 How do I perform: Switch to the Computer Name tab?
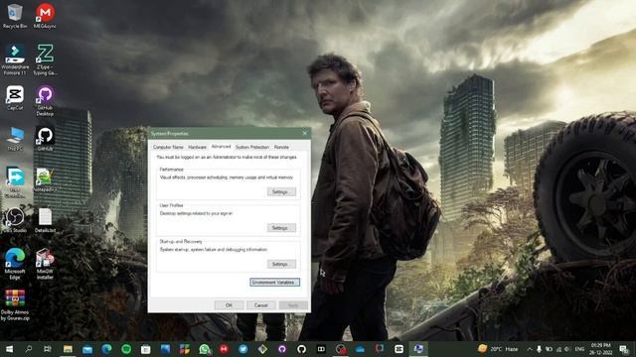168,147
